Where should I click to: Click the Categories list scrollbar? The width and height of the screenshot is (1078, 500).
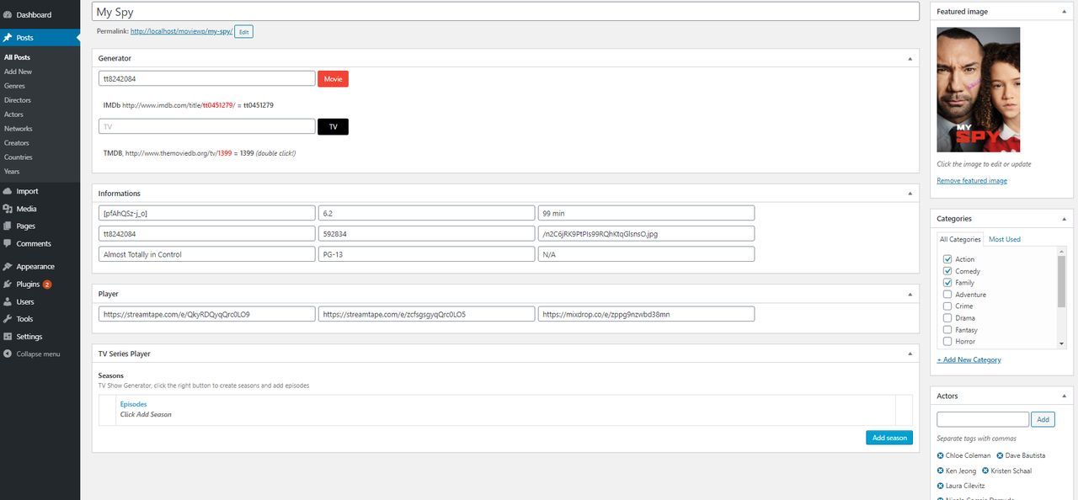1061,282
